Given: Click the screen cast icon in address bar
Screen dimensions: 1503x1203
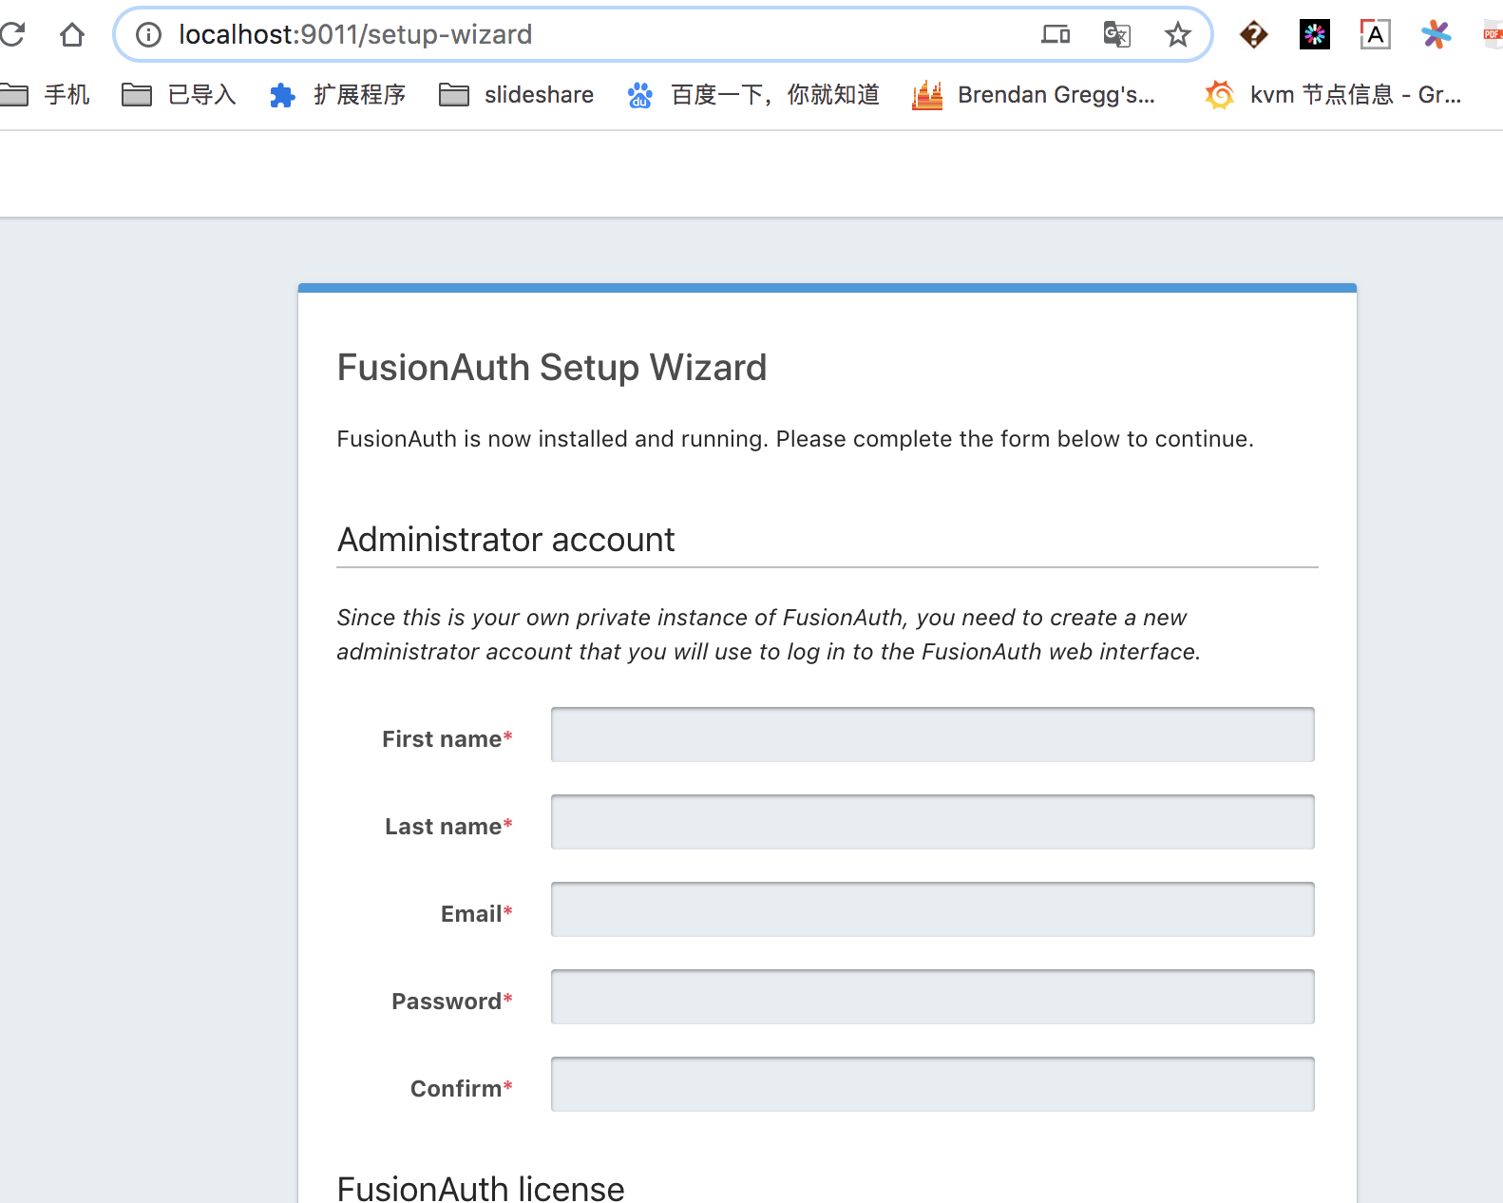Looking at the screenshot, I should tap(1056, 35).
